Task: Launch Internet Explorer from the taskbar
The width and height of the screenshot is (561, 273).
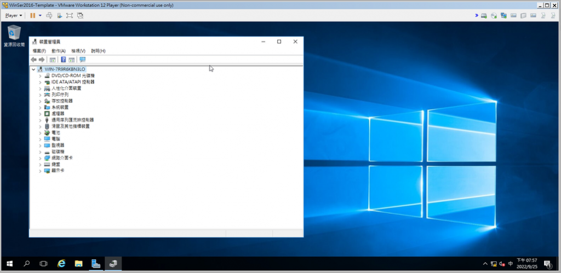Action: point(61,264)
